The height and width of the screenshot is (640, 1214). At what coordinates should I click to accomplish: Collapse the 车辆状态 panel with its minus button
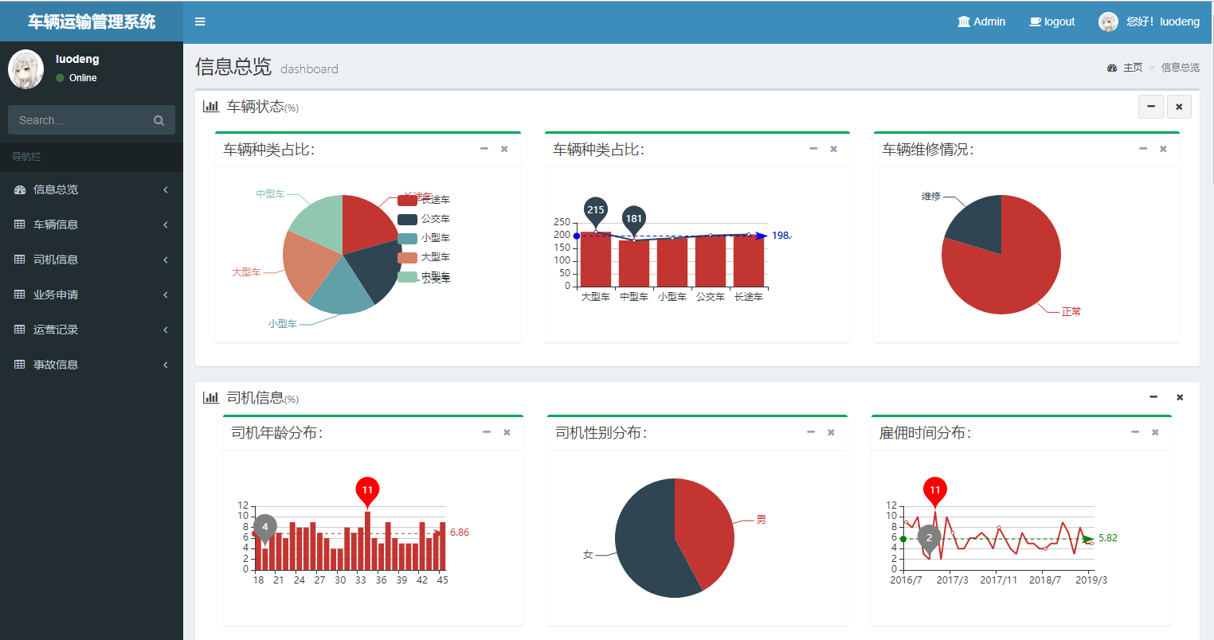[1151, 106]
